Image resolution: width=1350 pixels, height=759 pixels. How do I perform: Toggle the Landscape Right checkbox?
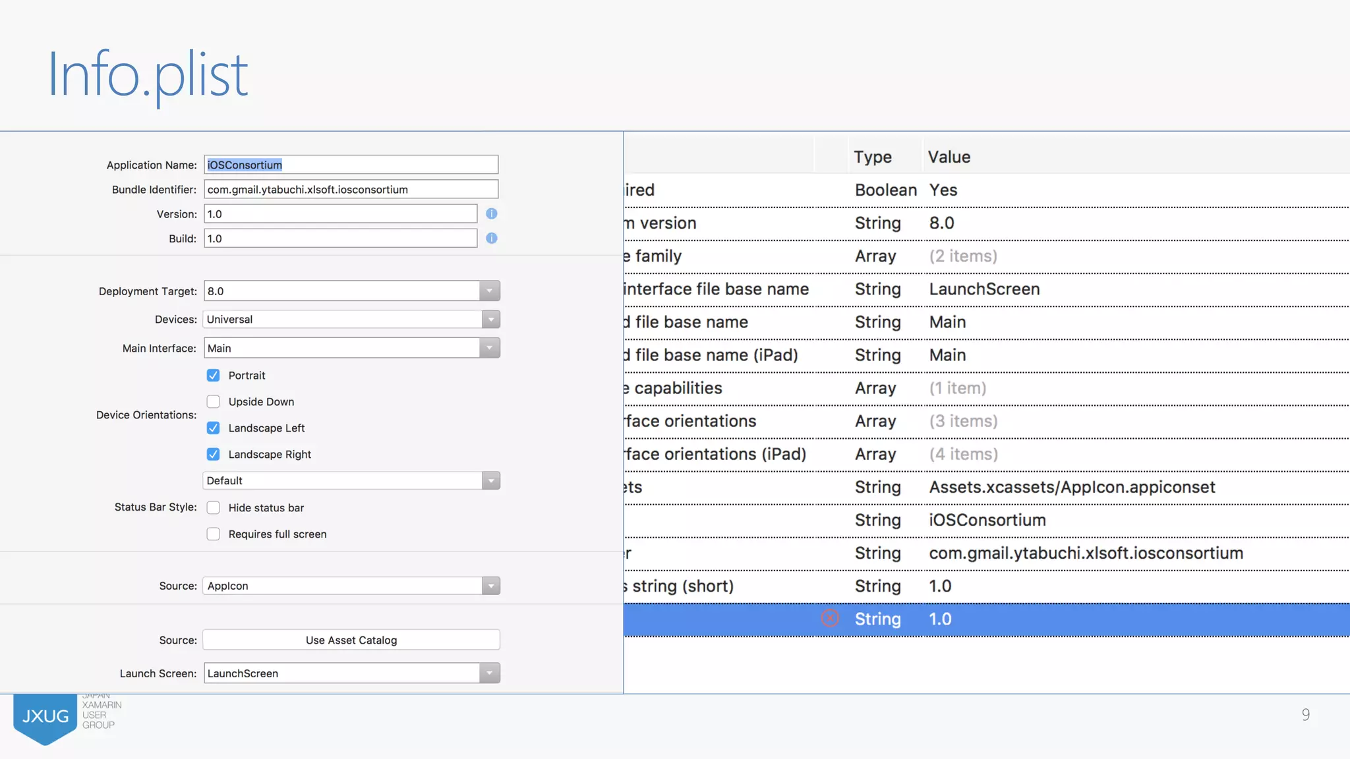click(213, 455)
